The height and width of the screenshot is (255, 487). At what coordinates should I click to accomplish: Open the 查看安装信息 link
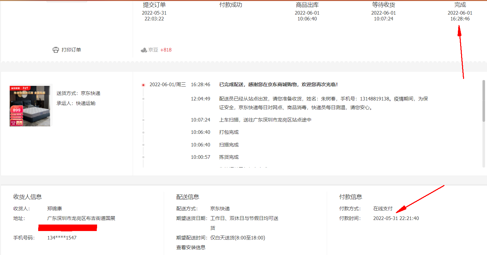[191, 248]
